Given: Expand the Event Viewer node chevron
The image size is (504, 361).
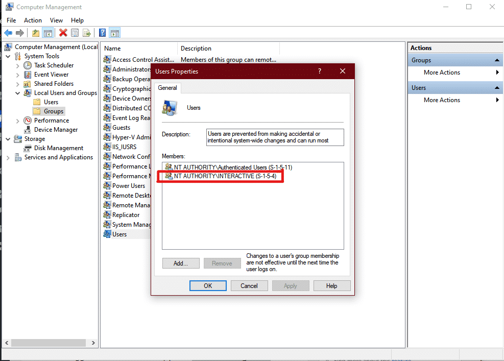Looking at the screenshot, I should point(18,75).
